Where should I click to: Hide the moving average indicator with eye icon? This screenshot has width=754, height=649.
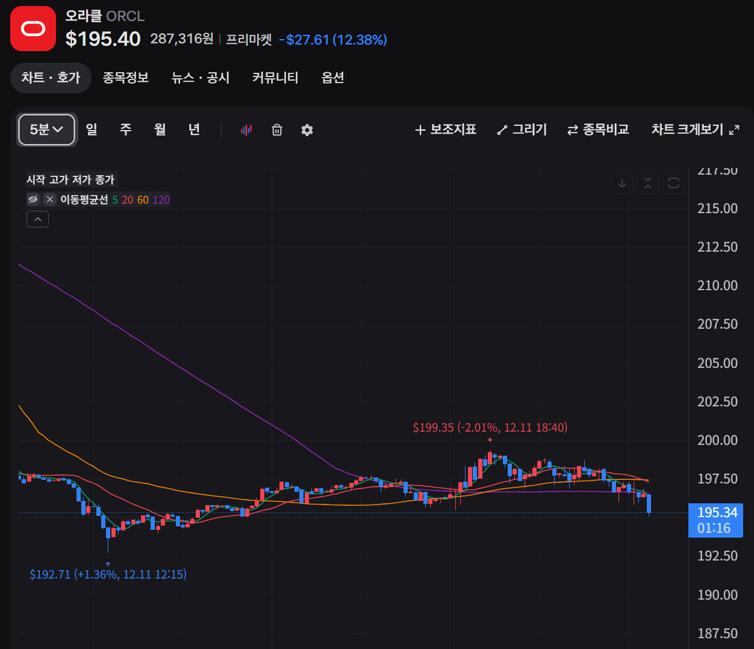click(33, 199)
